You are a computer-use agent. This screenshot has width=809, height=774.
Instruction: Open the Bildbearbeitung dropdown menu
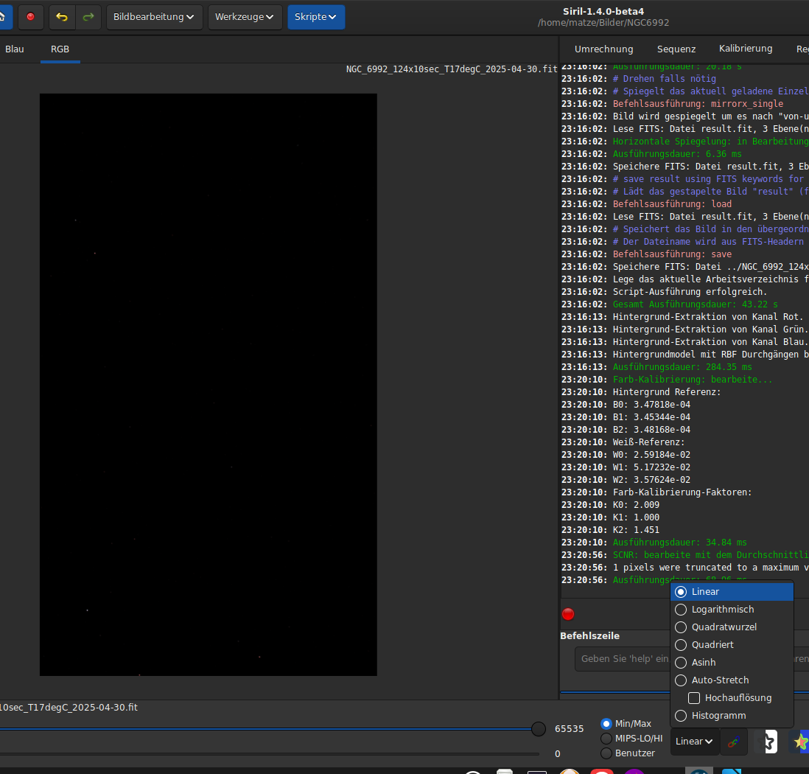click(154, 16)
